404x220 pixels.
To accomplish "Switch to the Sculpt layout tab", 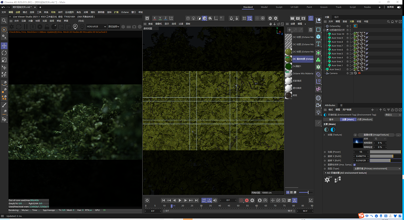I will [279, 7].
